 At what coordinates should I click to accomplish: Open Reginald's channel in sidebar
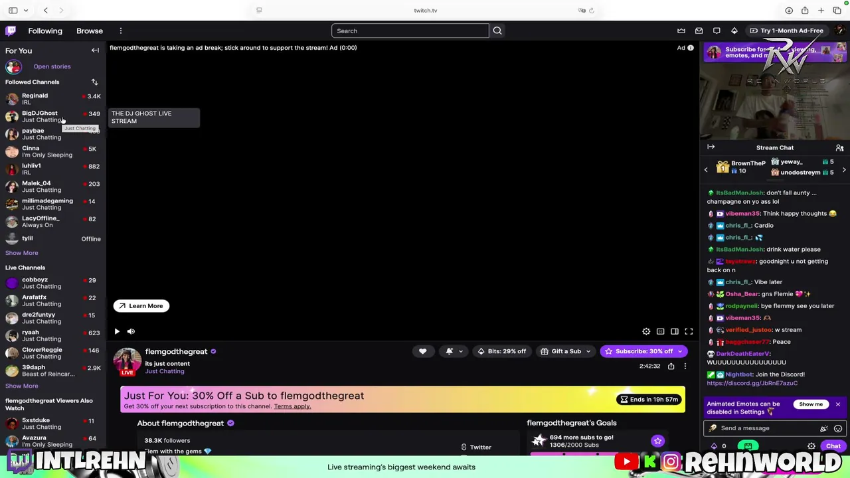53,99
